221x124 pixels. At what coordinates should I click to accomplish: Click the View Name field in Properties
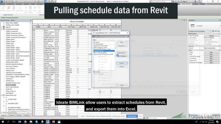pos(211,38)
